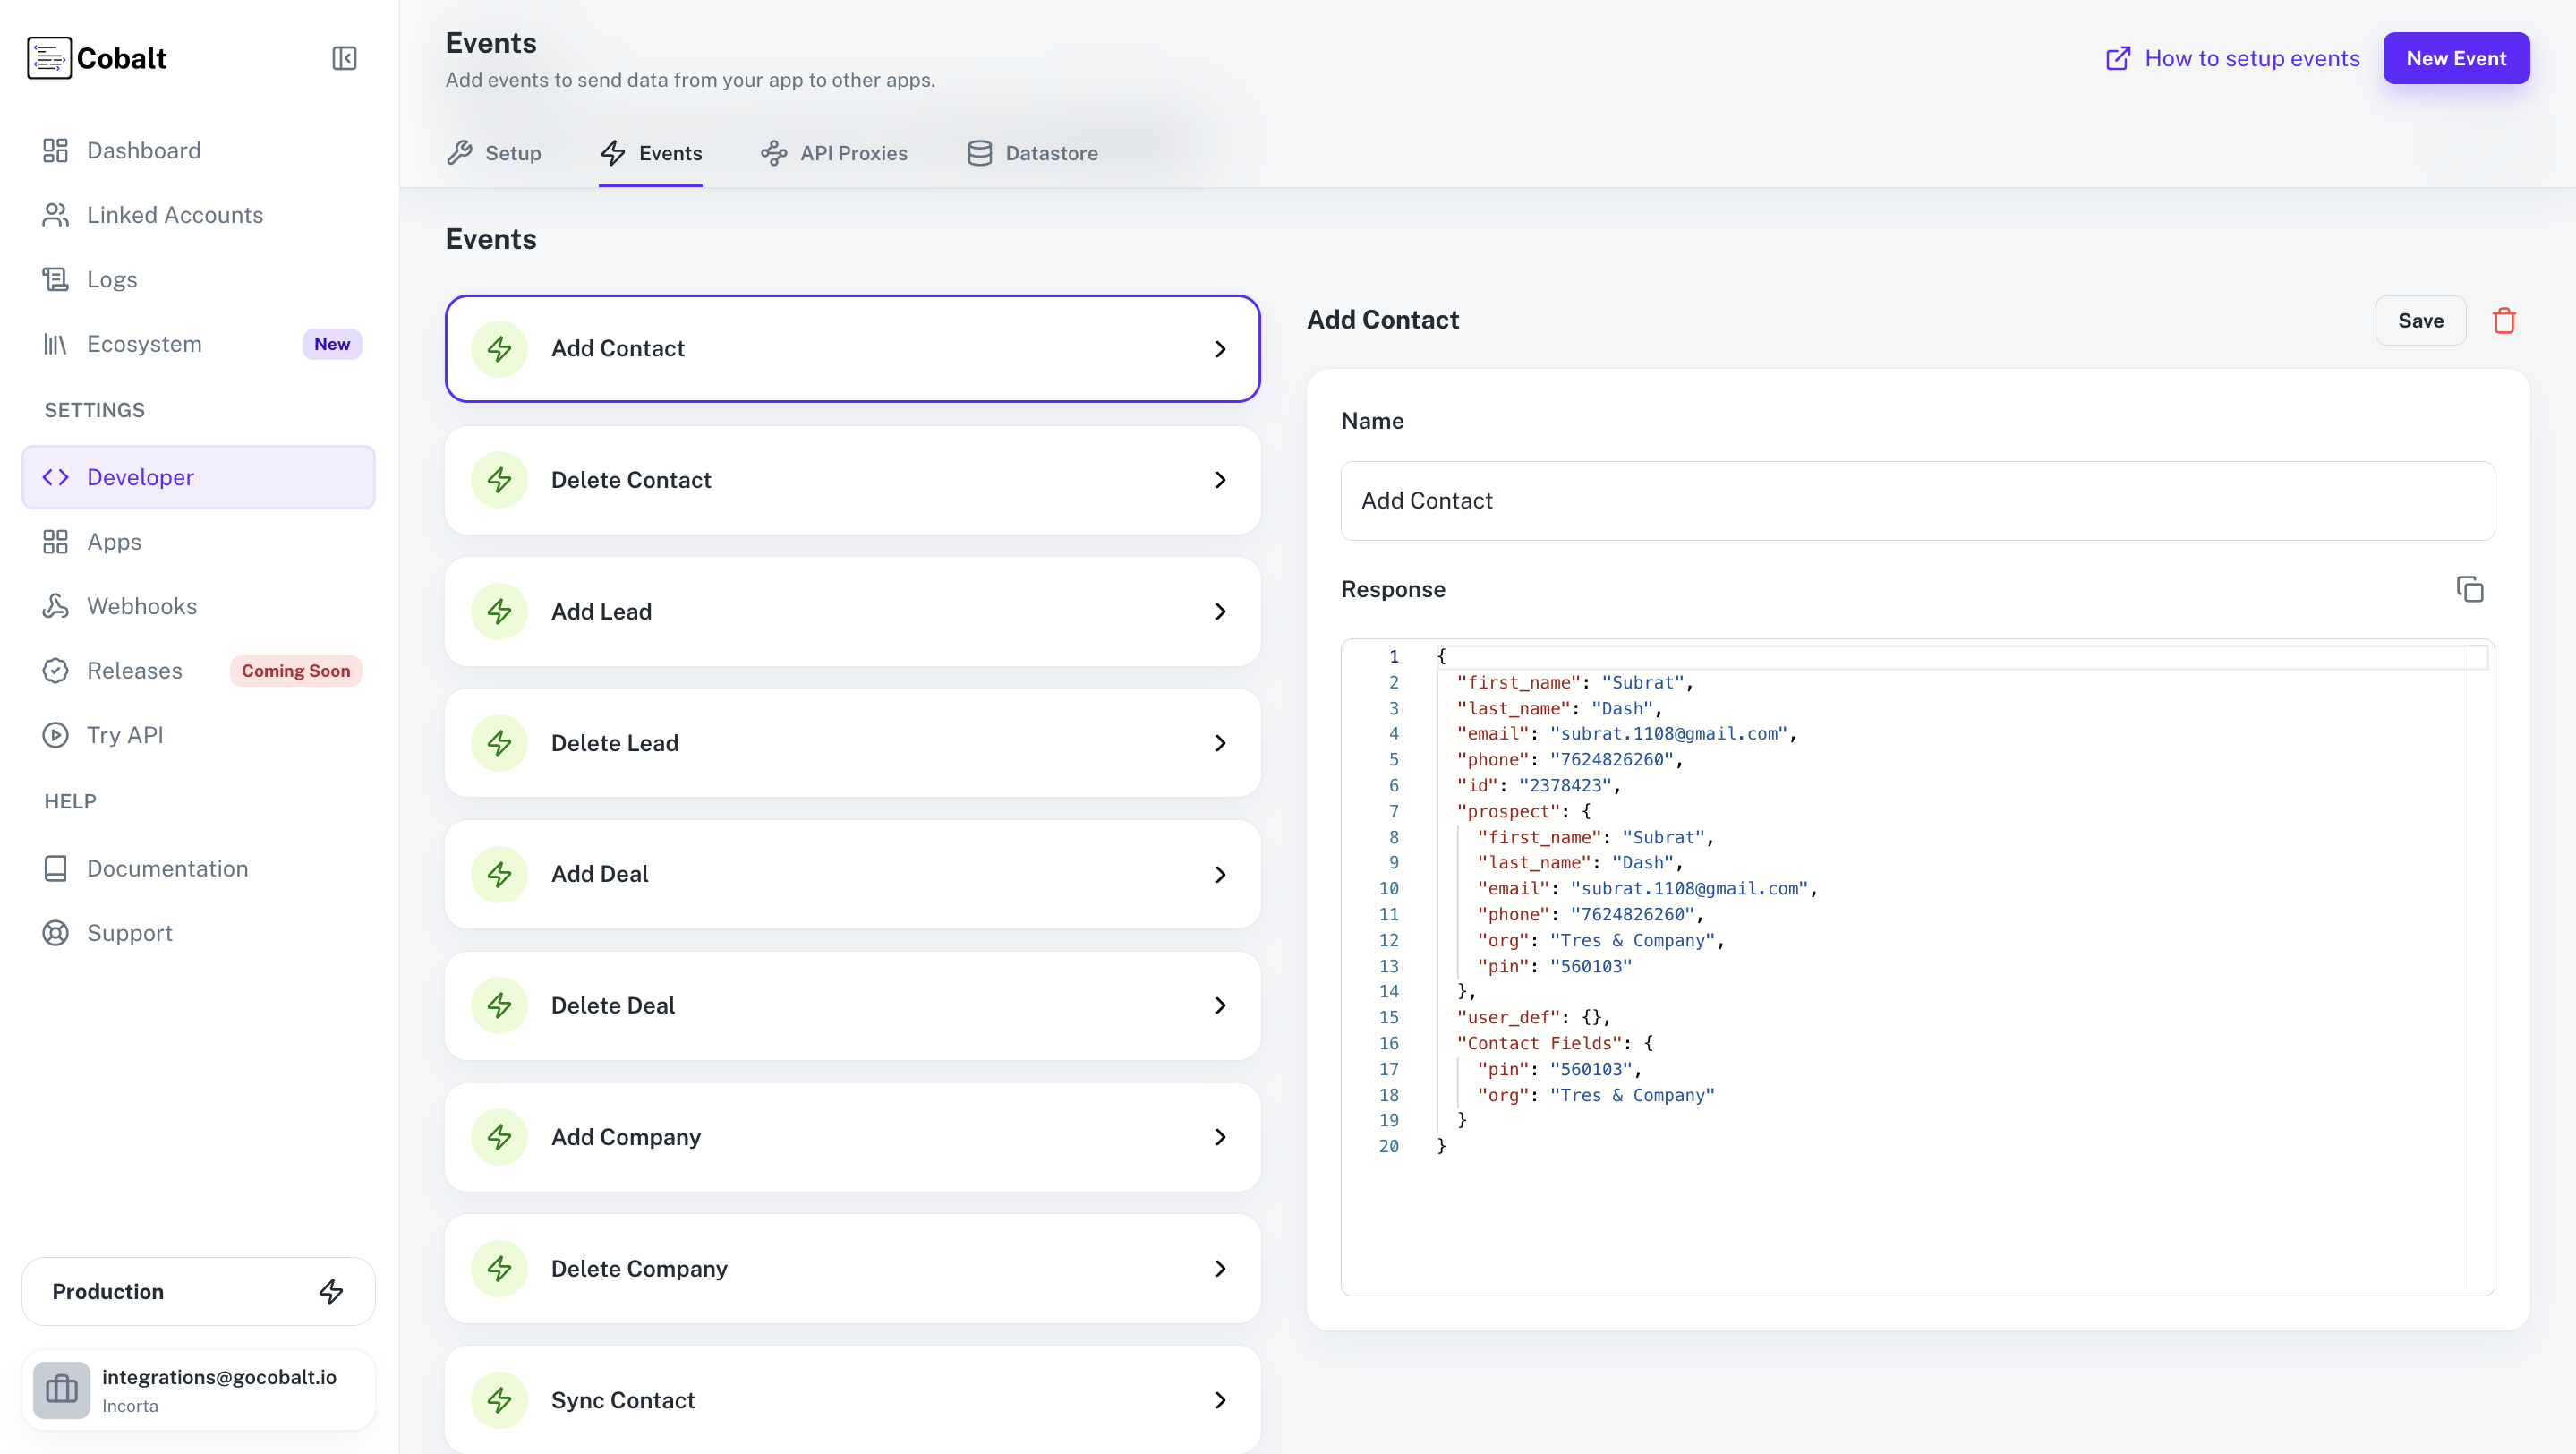Expand the Delete Contact event chevron
This screenshot has height=1454, width=2576.
pos(1220,480)
